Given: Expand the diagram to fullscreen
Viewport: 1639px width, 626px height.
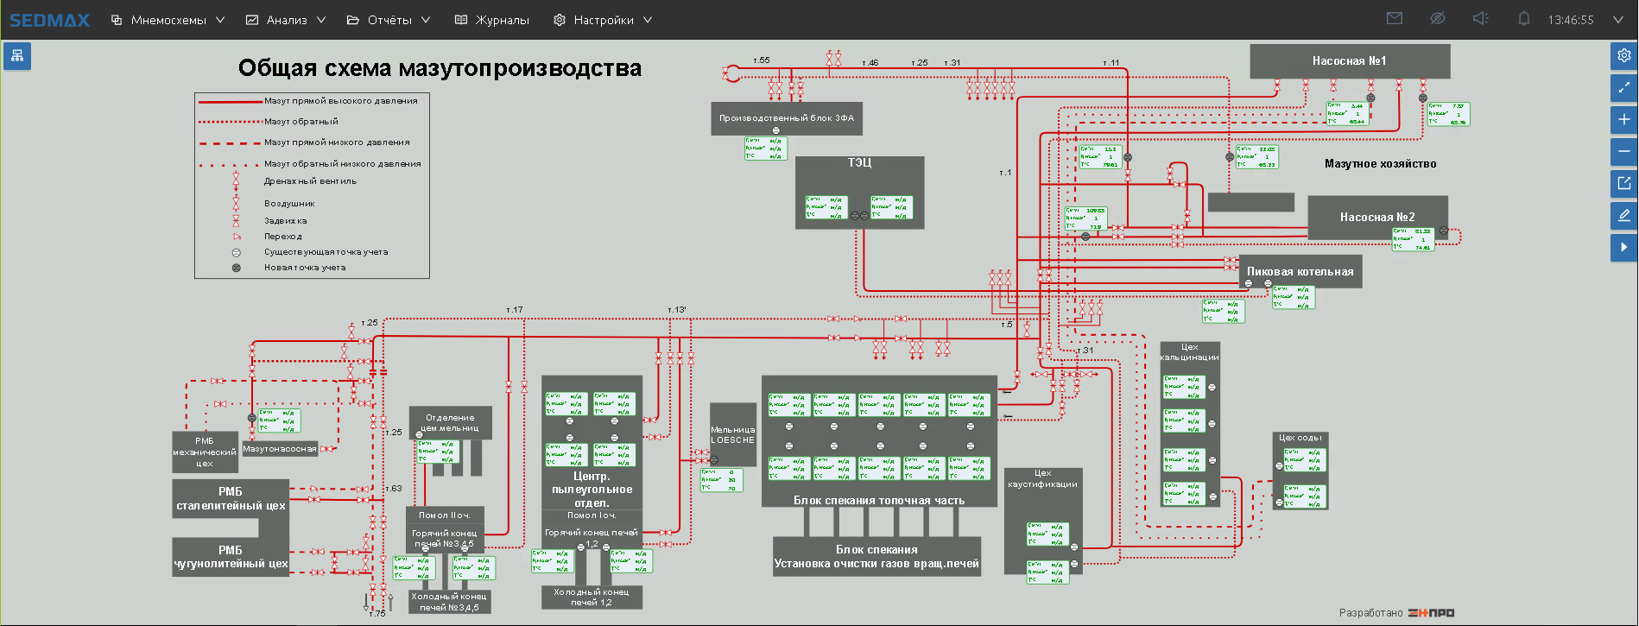Looking at the screenshot, I should [x=1623, y=87].
